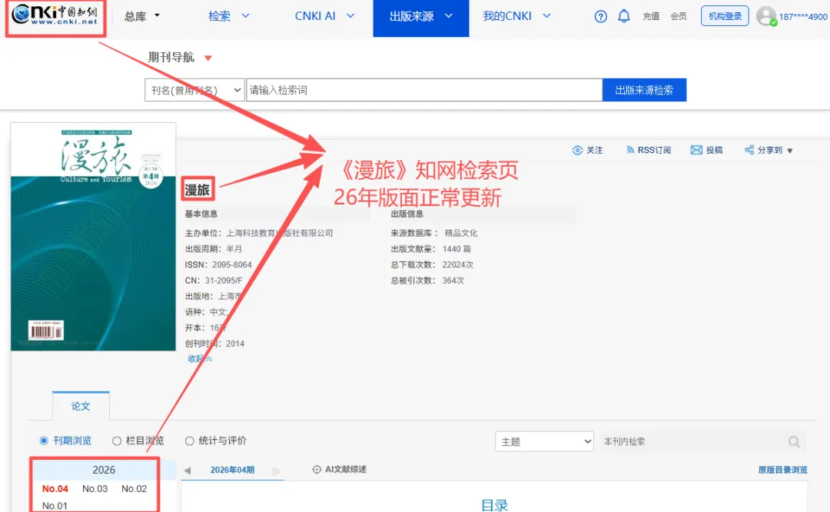
Task: Open issue No.03 of 2026
Action: pos(95,489)
